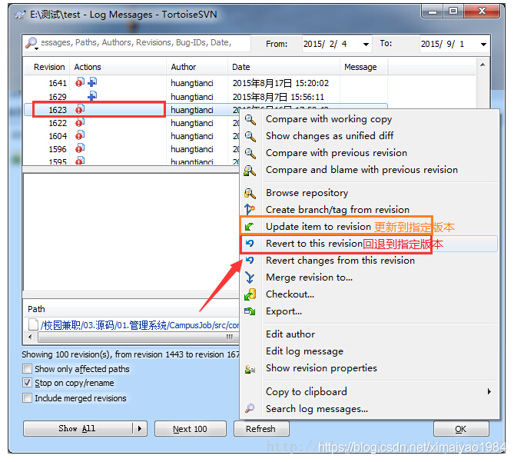Click the Export icon in context menu
The height and width of the screenshot is (462, 514).
(250, 311)
